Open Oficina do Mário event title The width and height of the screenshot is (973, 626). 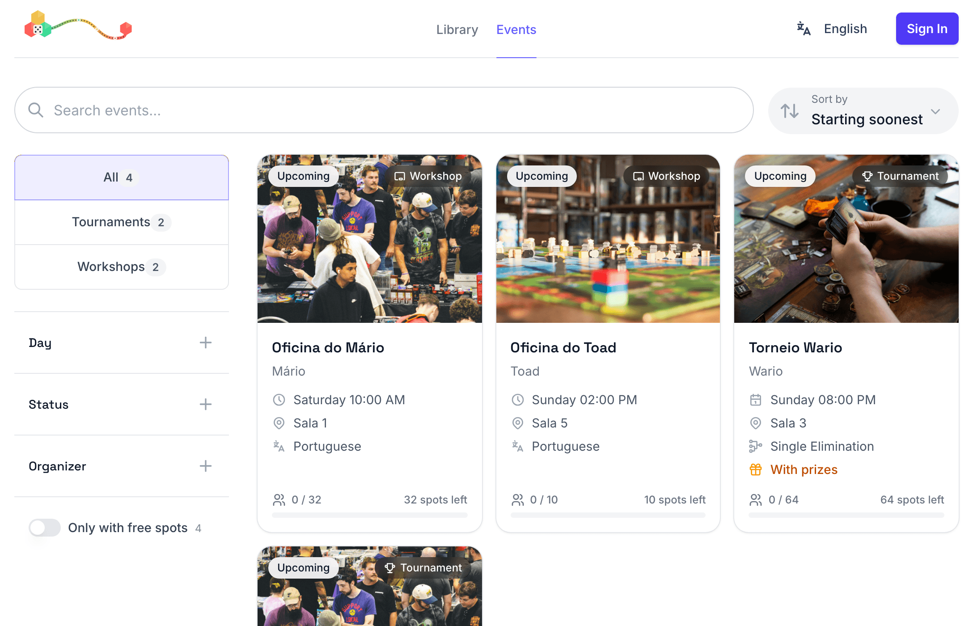tap(328, 347)
